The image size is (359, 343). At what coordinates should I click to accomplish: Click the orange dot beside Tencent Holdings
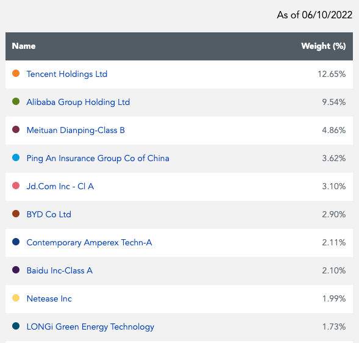click(x=16, y=73)
